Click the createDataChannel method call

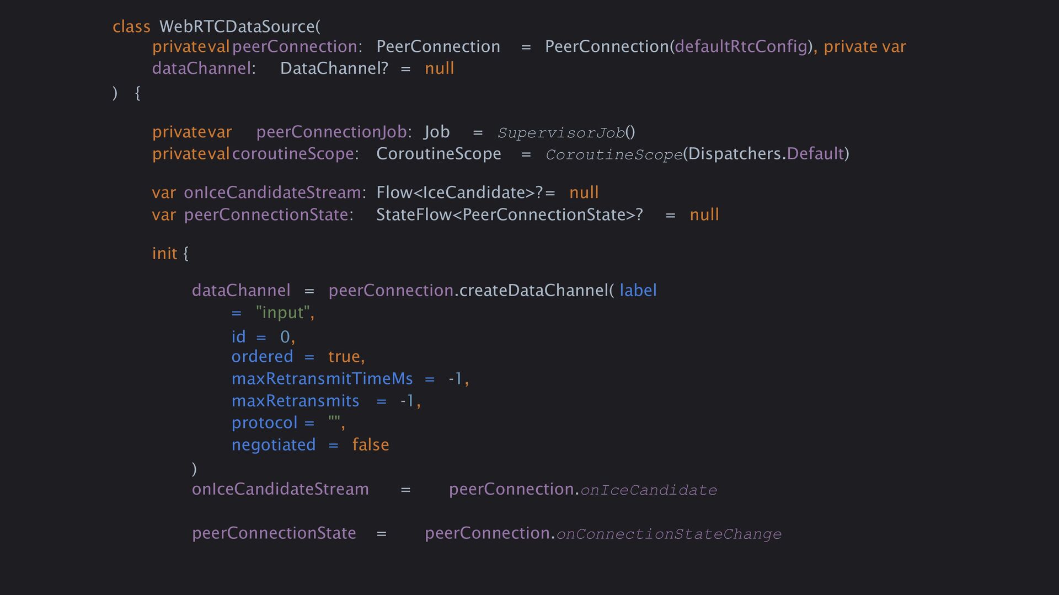[x=533, y=291]
